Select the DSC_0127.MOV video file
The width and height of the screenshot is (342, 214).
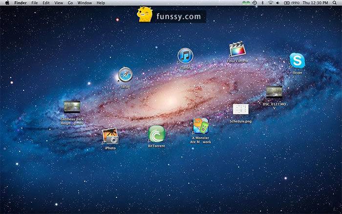point(274,92)
